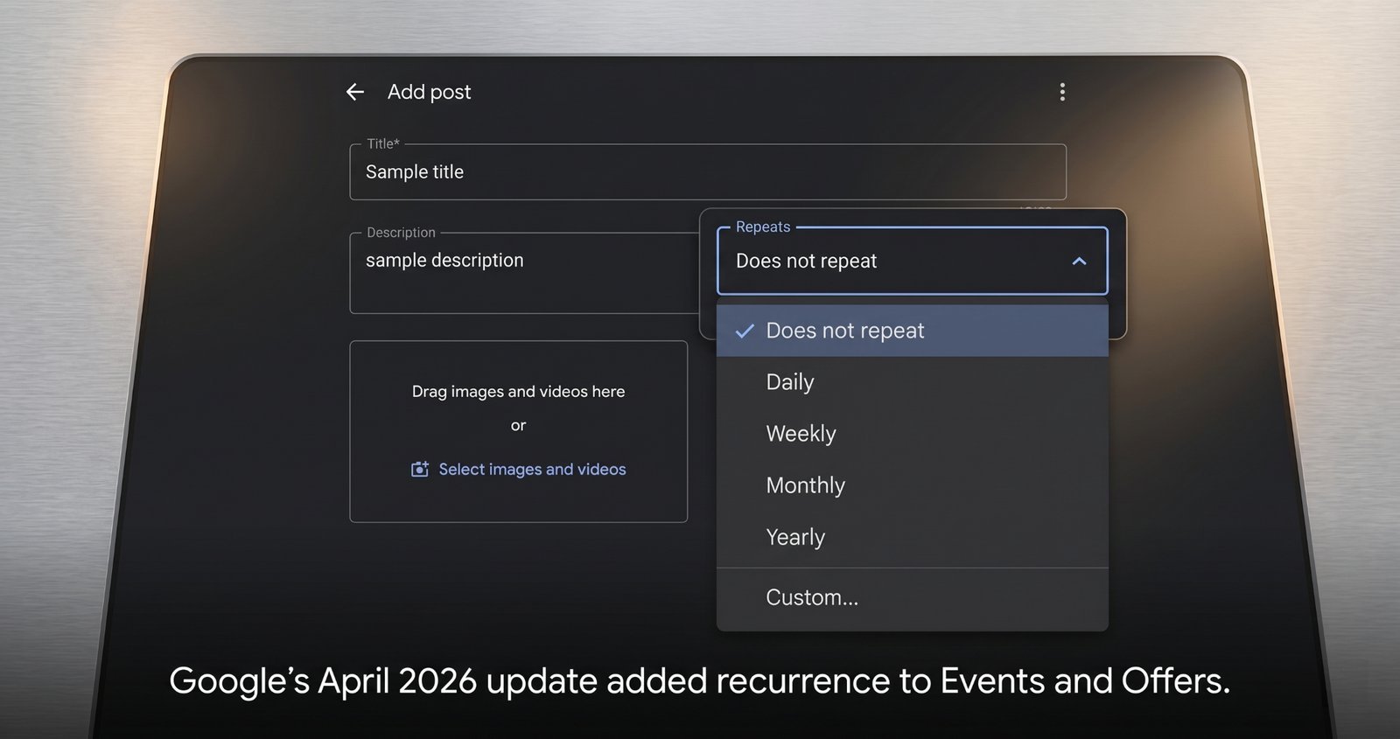Click the camera icon for selecting media
Viewport: 1400px width, 739px height.
click(420, 470)
